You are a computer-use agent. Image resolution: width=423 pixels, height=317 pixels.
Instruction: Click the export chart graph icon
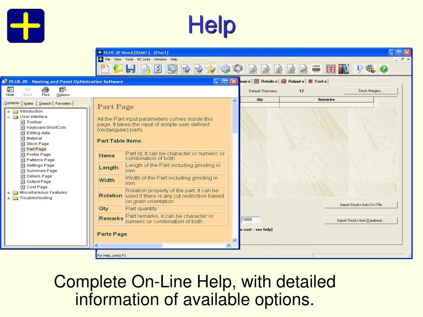click(304, 69)
